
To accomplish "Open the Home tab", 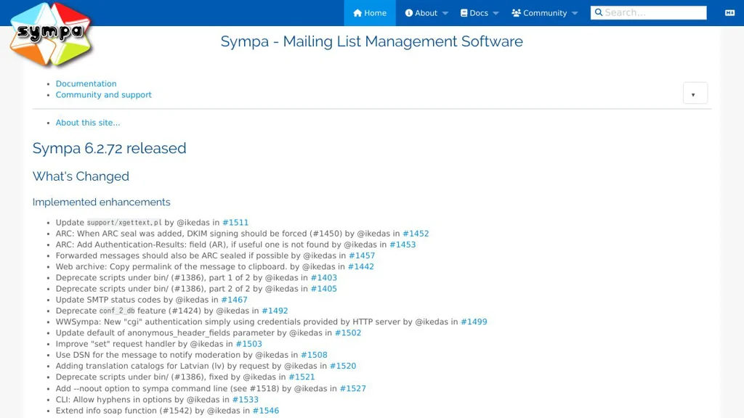I will pos(370,13).
